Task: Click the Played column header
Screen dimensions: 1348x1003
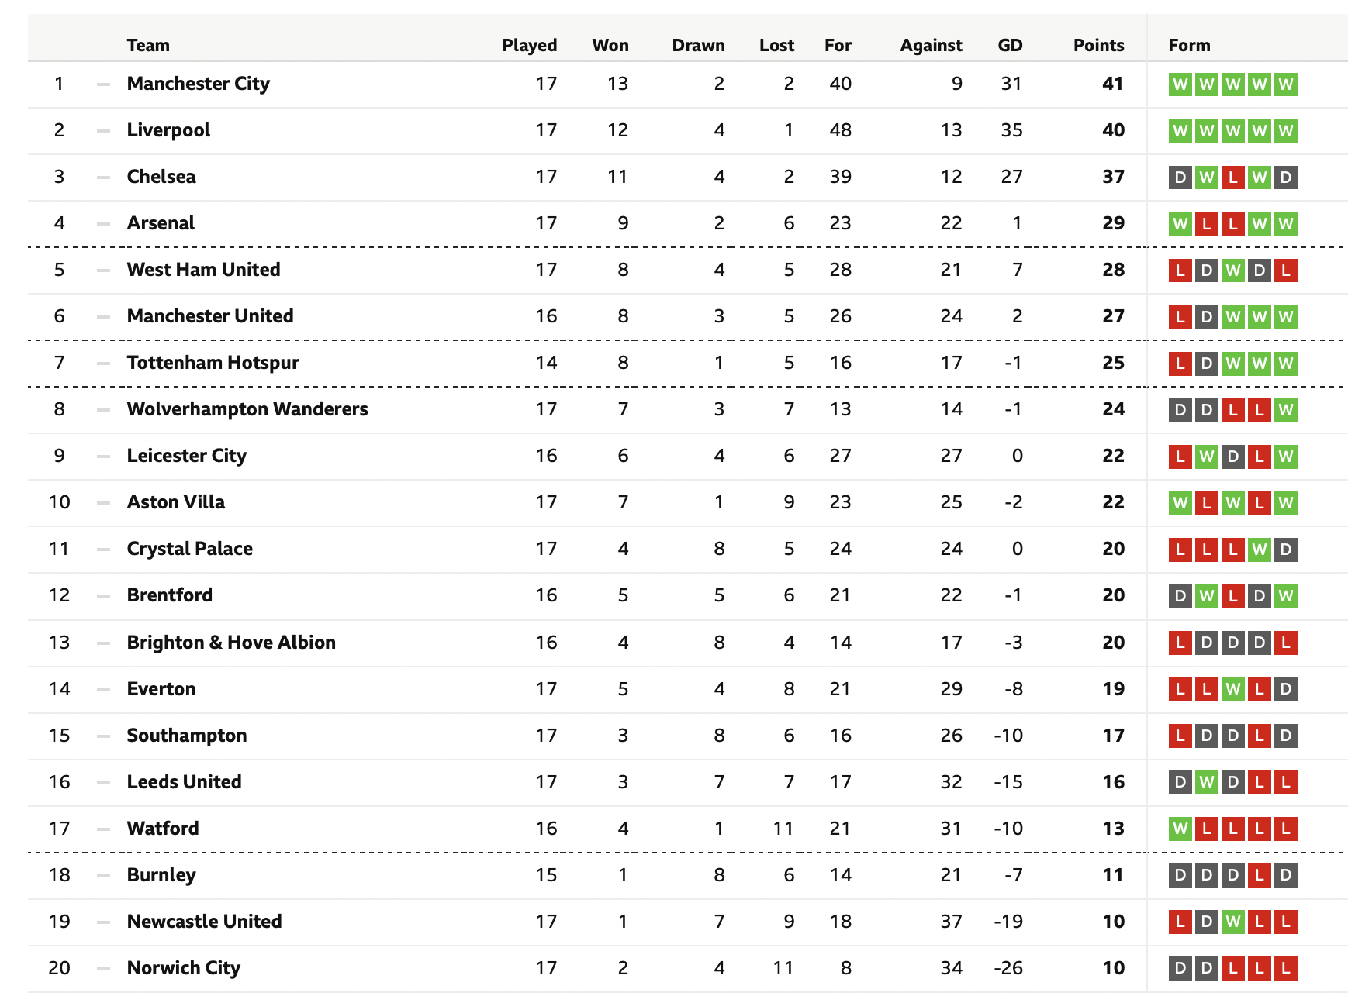Action: 530,45
